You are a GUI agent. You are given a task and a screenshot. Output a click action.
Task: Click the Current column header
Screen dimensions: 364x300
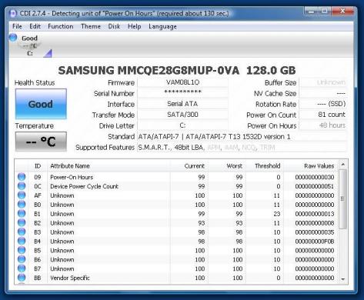tap(189, 166)
